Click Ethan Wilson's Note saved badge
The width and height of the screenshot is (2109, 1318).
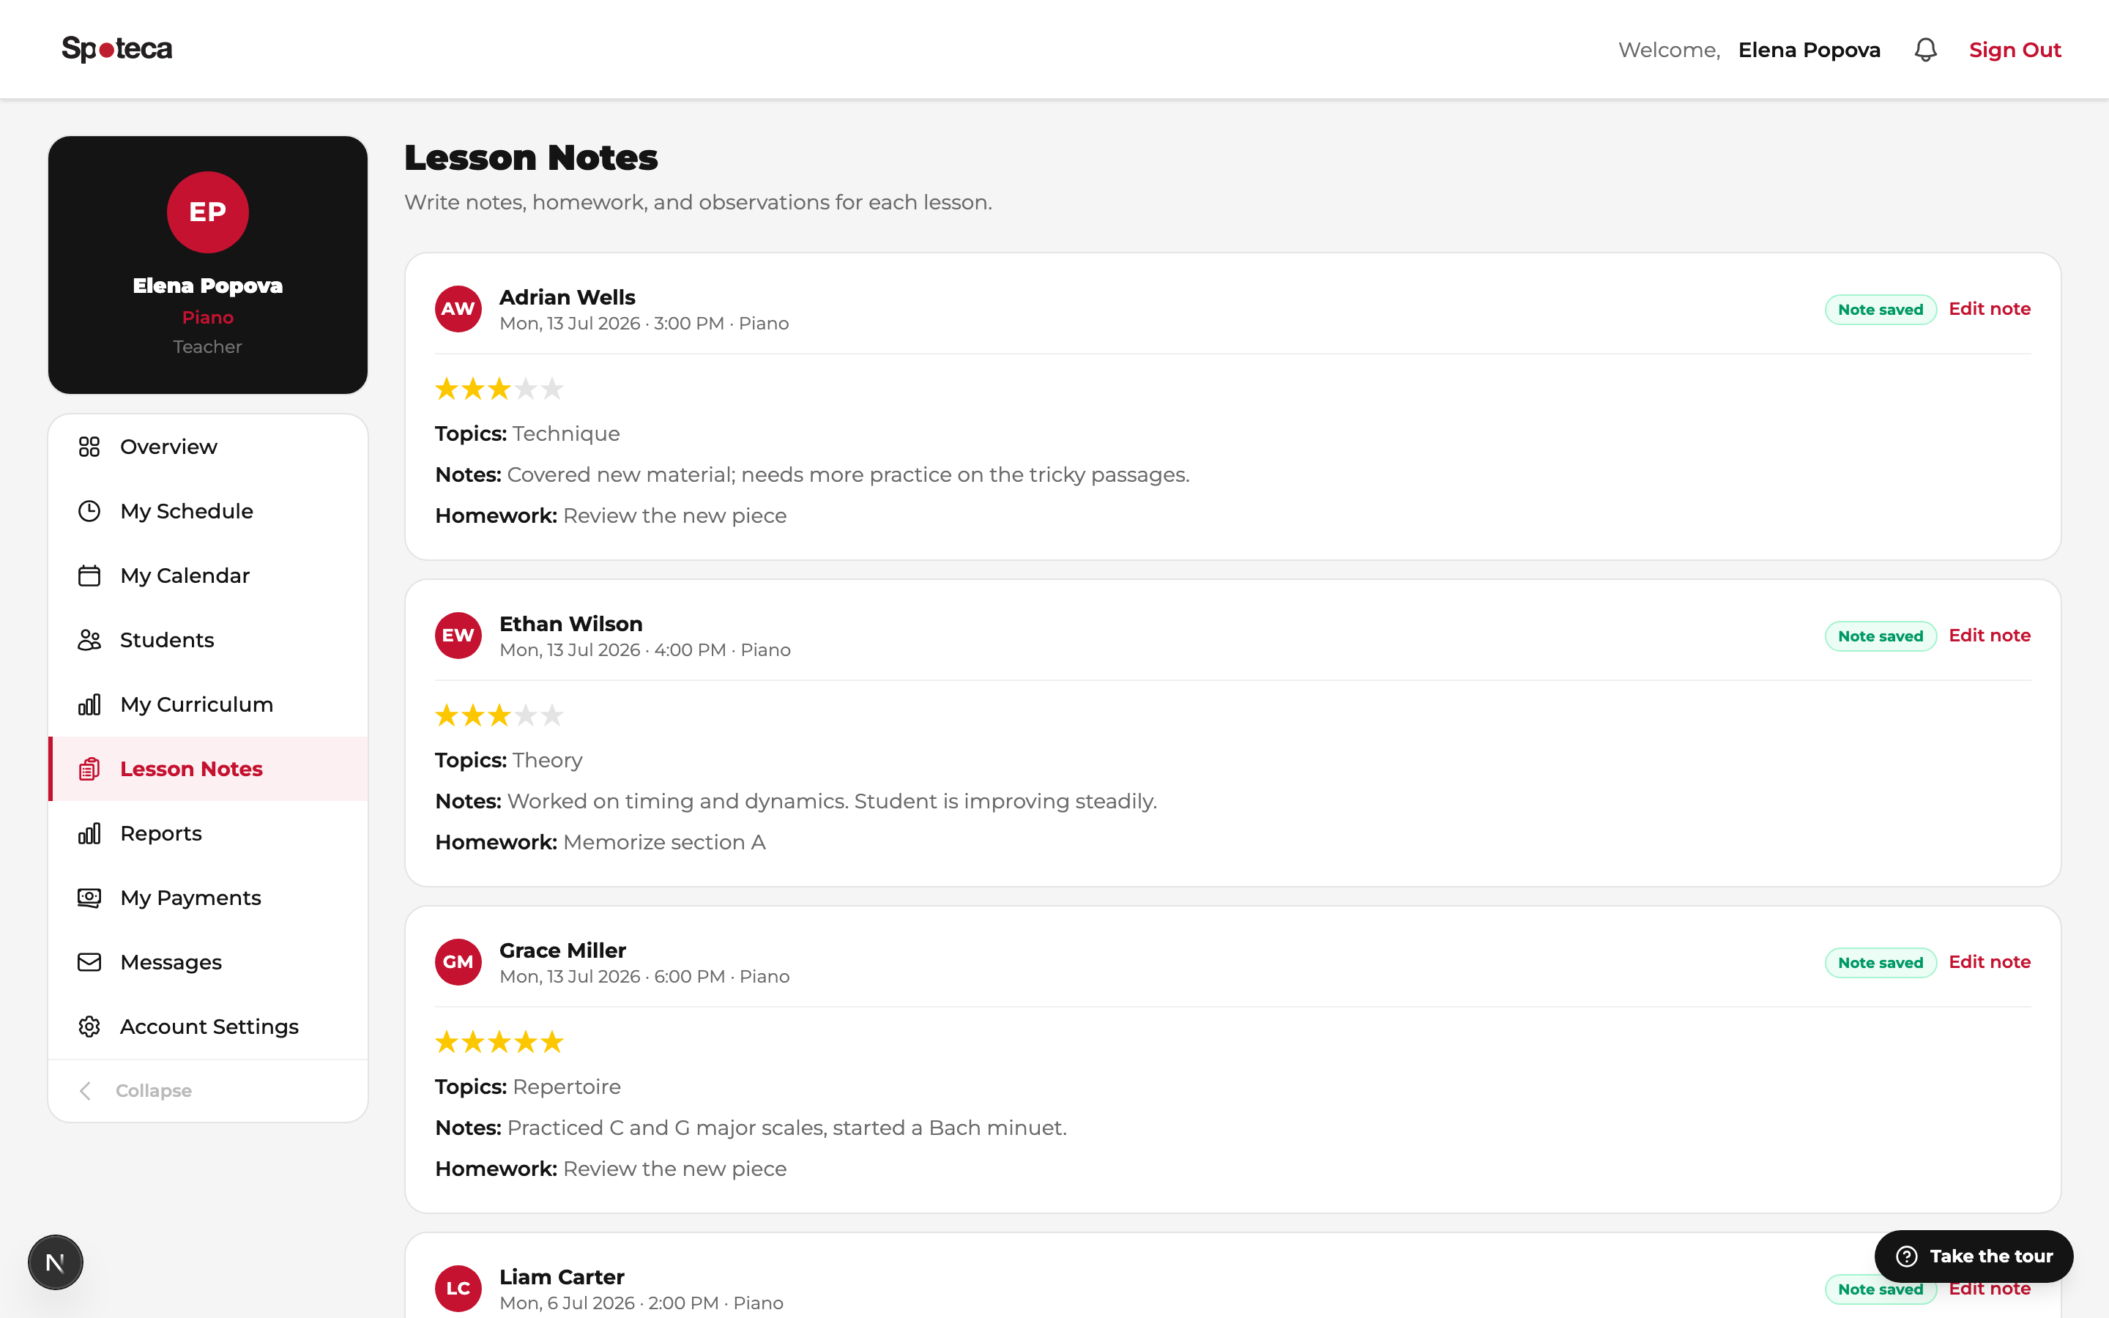coord(1881,636)
